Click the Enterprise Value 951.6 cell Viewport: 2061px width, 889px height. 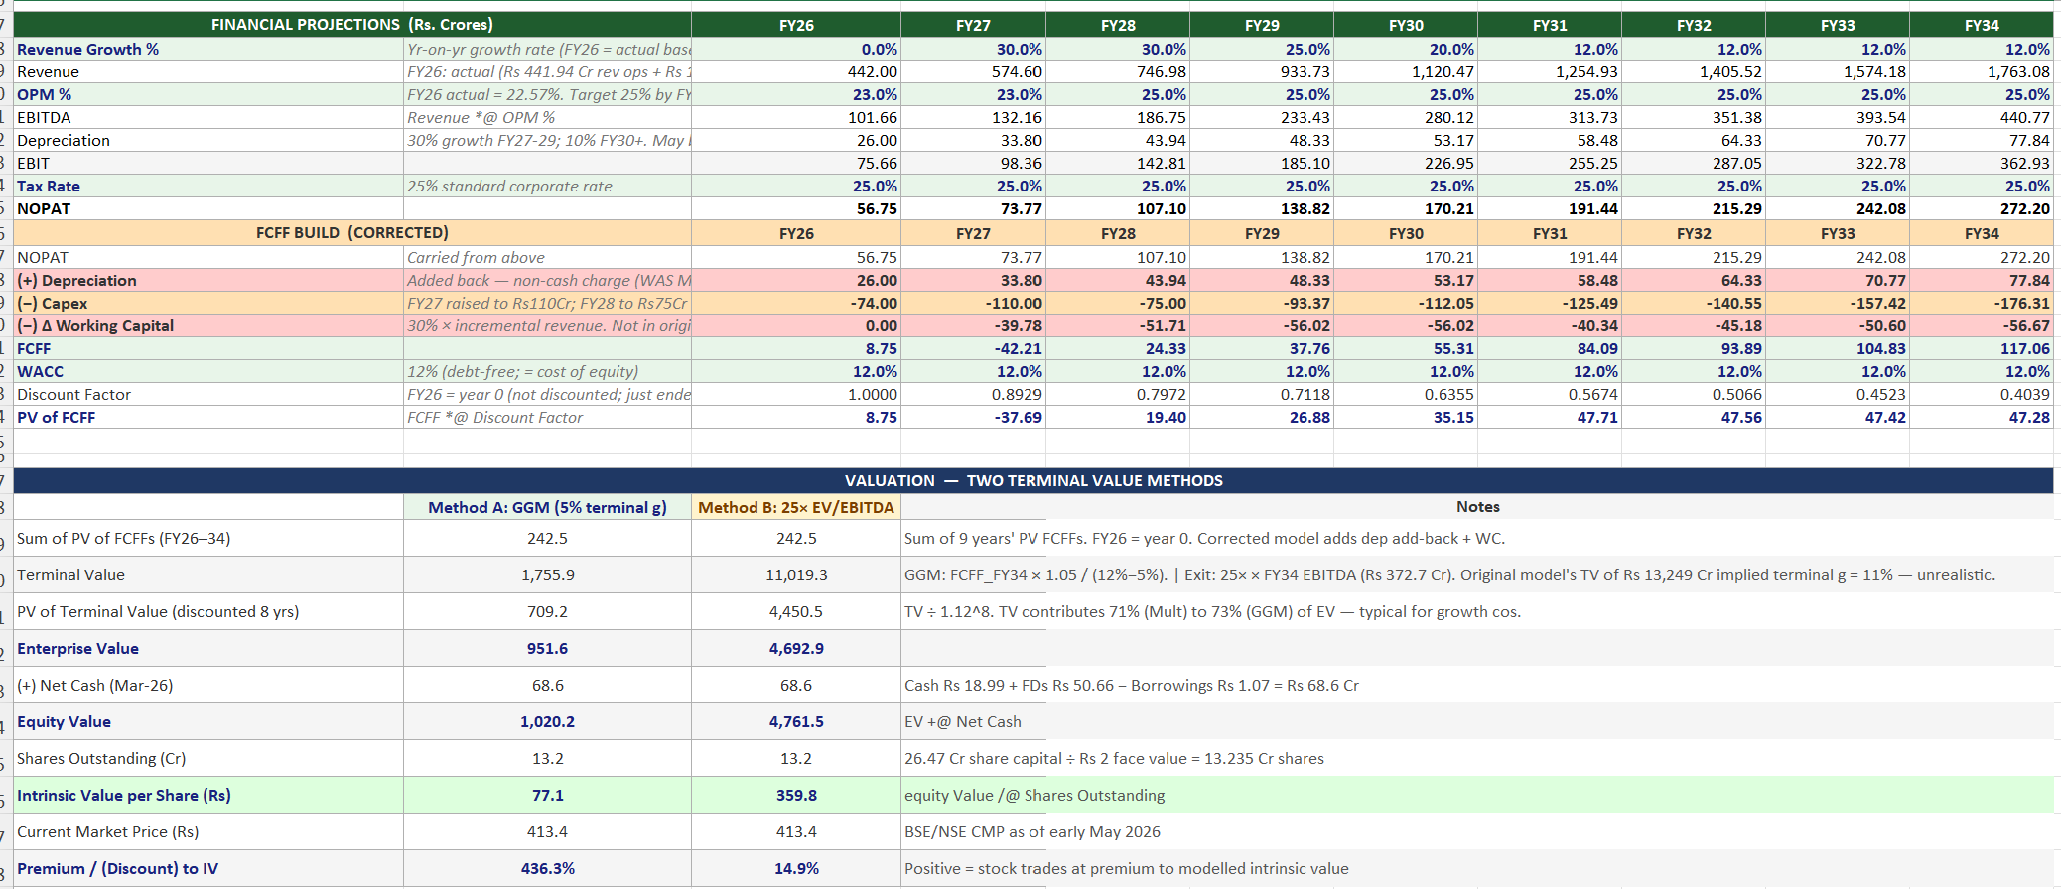(x=547, y=648)
